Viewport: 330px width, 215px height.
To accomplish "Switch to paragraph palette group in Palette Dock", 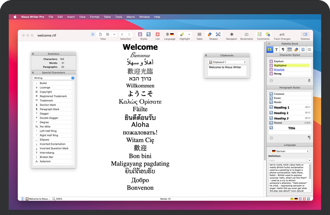I will tap(283, 50).
